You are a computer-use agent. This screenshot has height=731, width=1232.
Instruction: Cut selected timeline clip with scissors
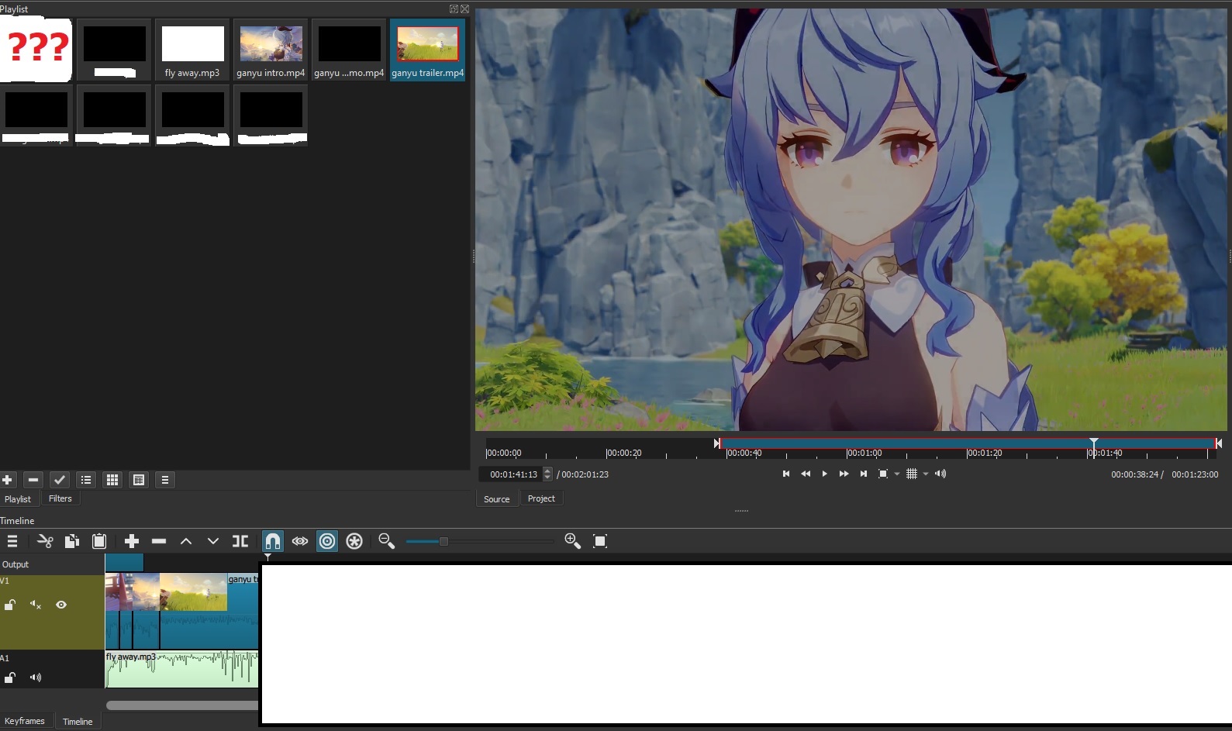[45, 541]
